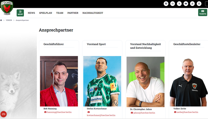Select SPIELPLAN in navigation bar
This screenshot has height=119, width=208.
(45, 13)
